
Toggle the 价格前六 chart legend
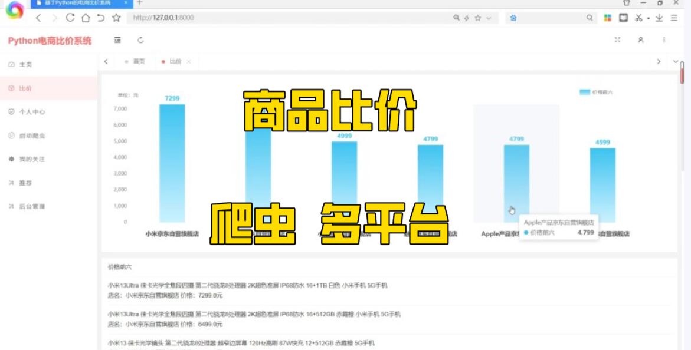pyautogui.click(x=596, y=92)
